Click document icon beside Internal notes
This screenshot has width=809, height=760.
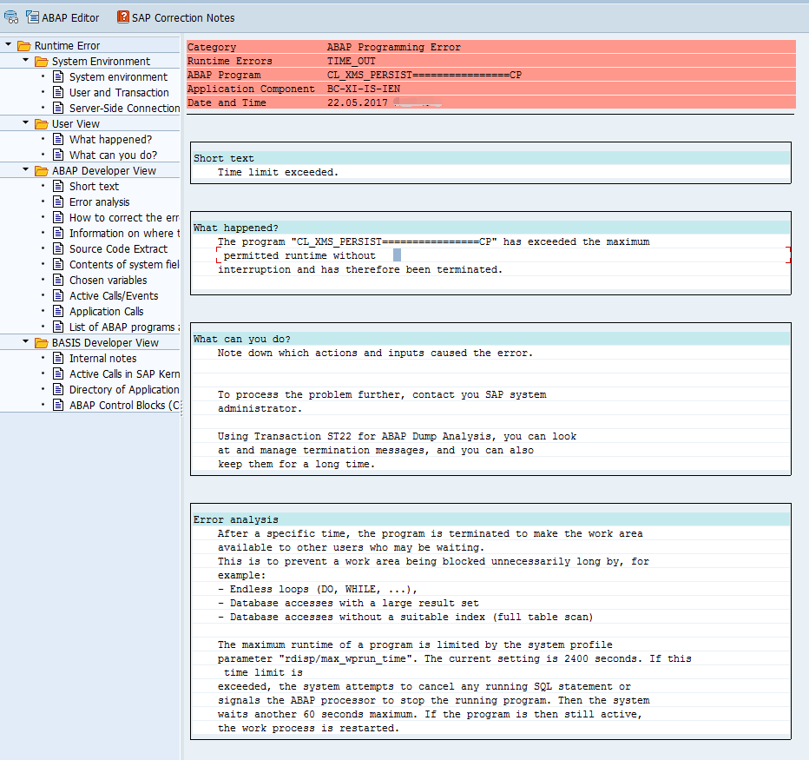(x=59, y=359)
